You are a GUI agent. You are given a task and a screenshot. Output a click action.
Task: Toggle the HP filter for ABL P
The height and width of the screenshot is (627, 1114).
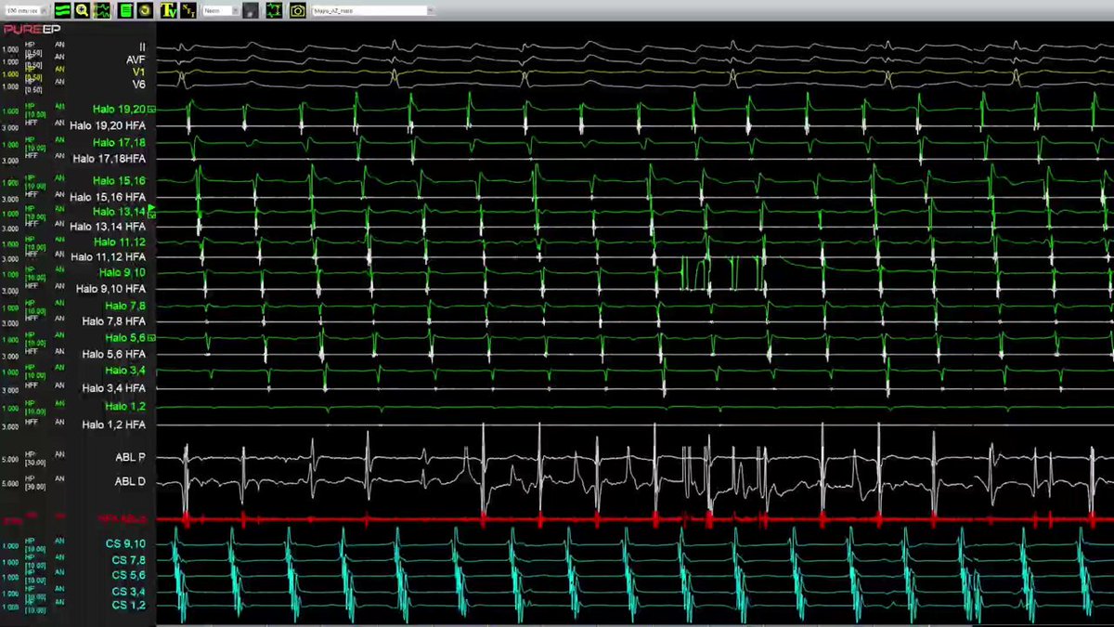[x=29, y=455]
